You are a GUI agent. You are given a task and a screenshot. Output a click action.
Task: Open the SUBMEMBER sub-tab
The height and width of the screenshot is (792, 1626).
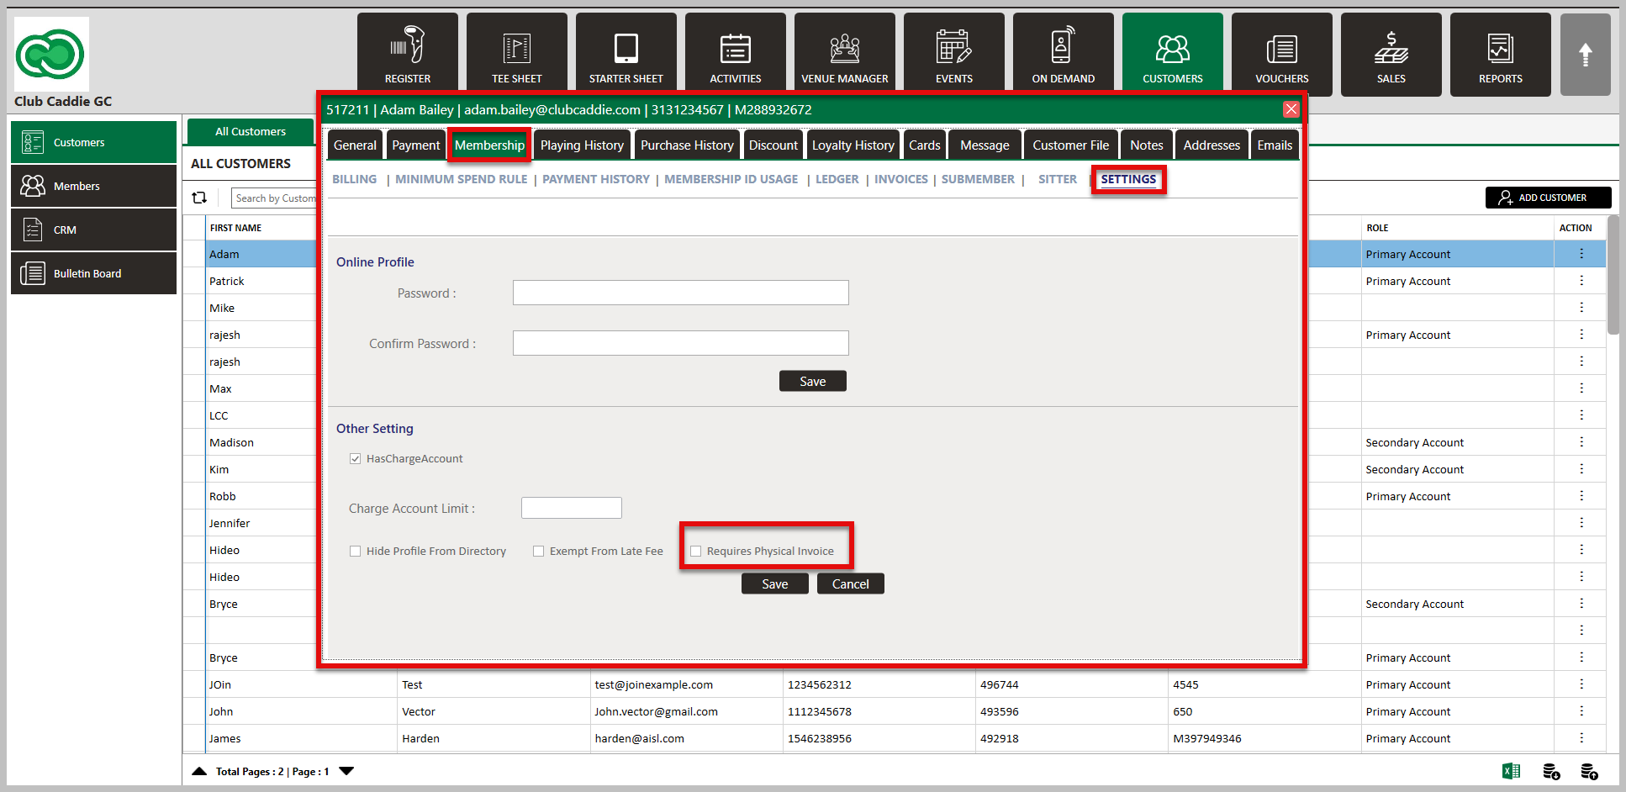(x=978, y=179)
